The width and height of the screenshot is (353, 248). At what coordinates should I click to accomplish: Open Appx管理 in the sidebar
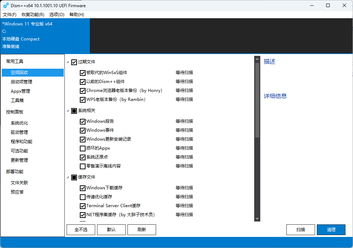pos(20,91)
